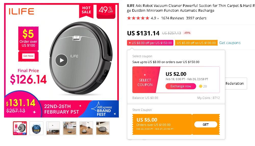Click the Get Now button in promo image
This screenshot has height=146, width=255.
[x=28, y=56]
